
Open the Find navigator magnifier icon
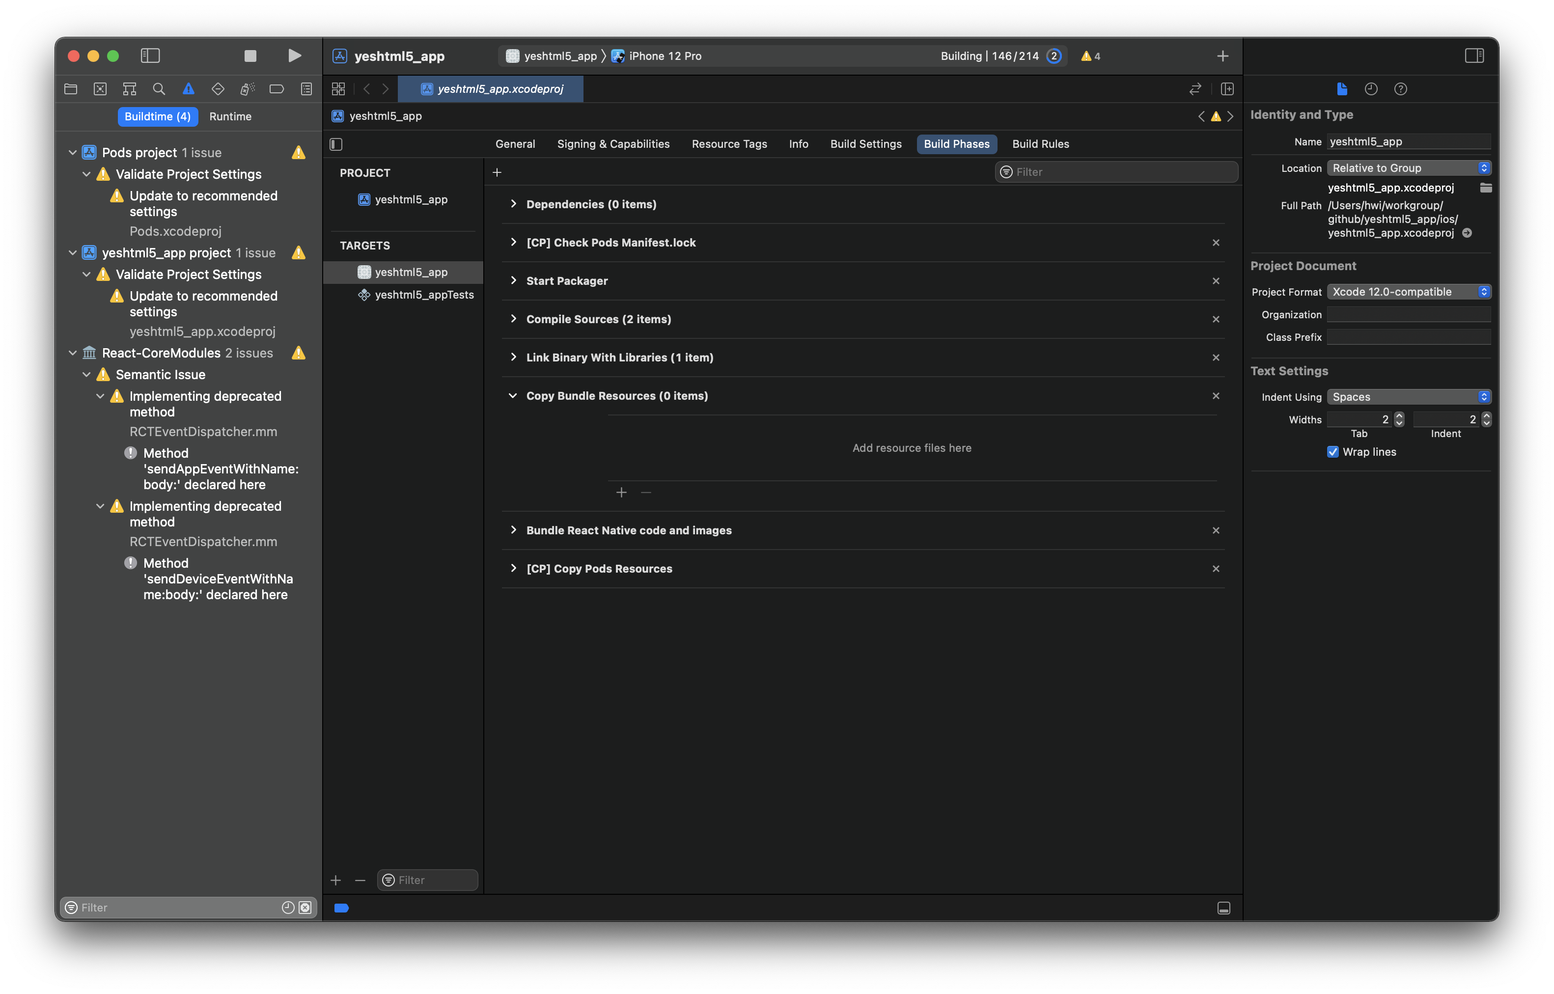click(x=159, y=89)
